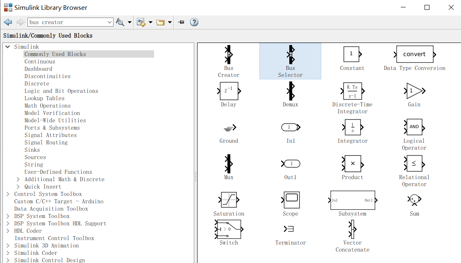The image size is (461, 263).
Task: Click the Switch block icon
Action: click(x=228, y=229)
